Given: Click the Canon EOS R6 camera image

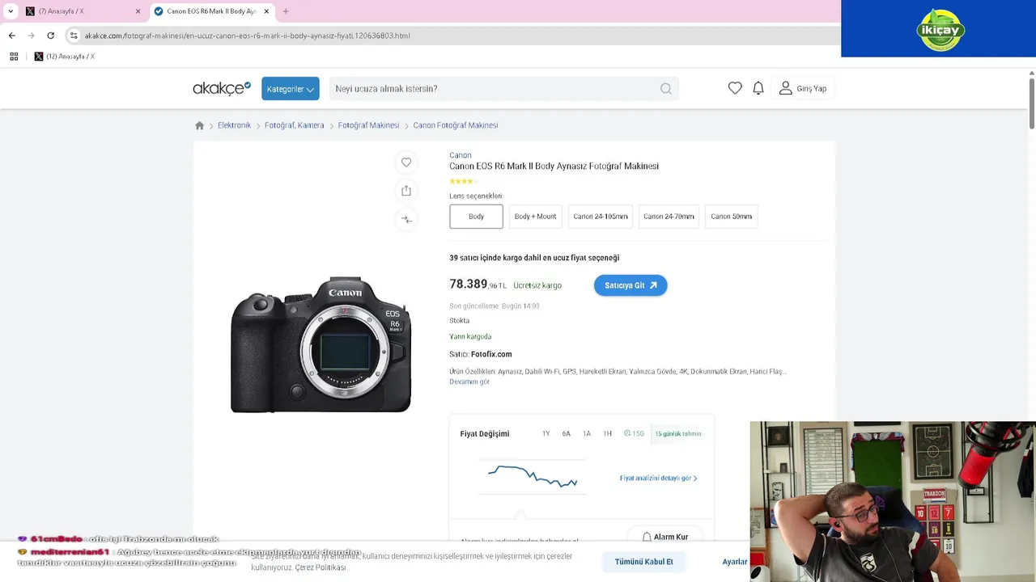Looking at the screenshot, I should [321, 344].
